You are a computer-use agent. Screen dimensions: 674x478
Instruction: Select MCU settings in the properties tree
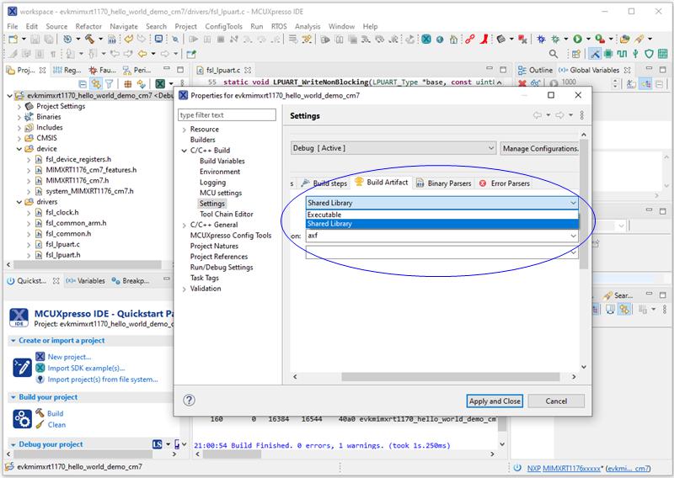click(220, 193)
